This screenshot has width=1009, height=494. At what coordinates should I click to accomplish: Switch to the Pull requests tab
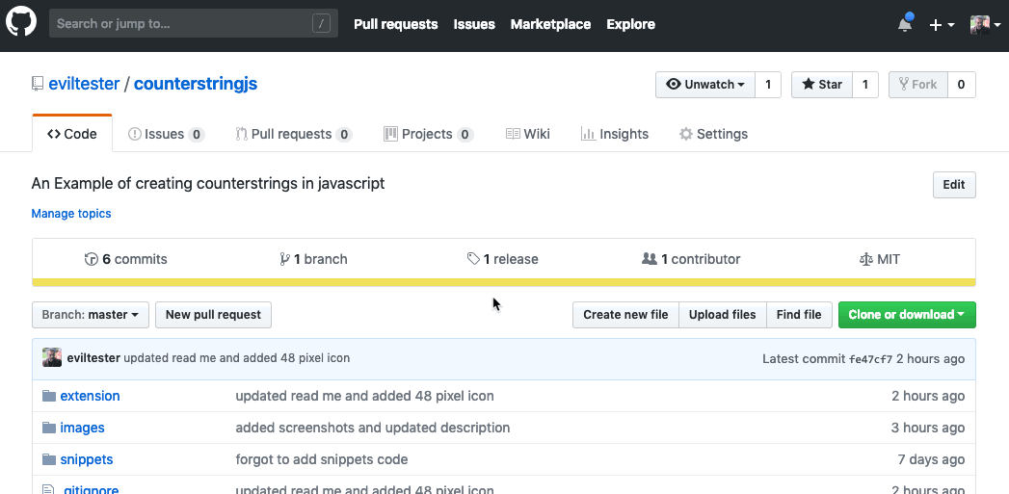(x=293, y=134)
